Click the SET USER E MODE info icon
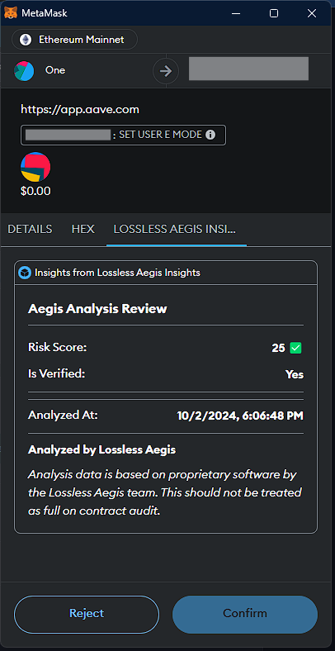This screenshot has height=651, width=335. [210, 135]
